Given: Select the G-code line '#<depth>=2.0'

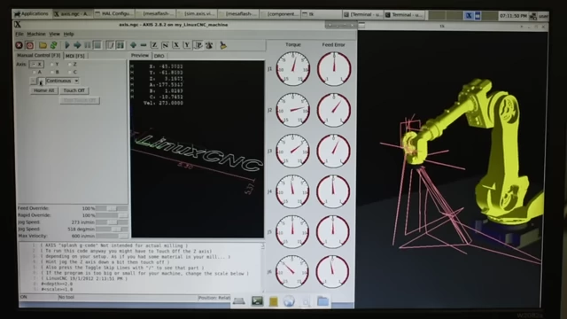Looking at the screenshot, I should [x=57, y=284].
